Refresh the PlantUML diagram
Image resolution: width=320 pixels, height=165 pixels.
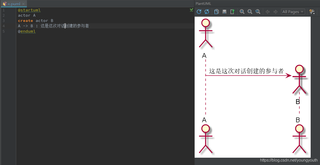pyautogui.click(x=199, y=12)
